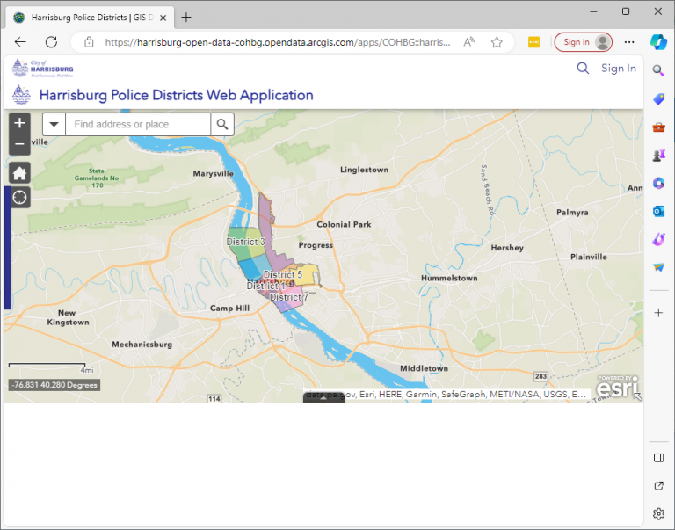This screenshot has height=530, width=675.
Task: Click the My Location button
Action: [19, 197]
